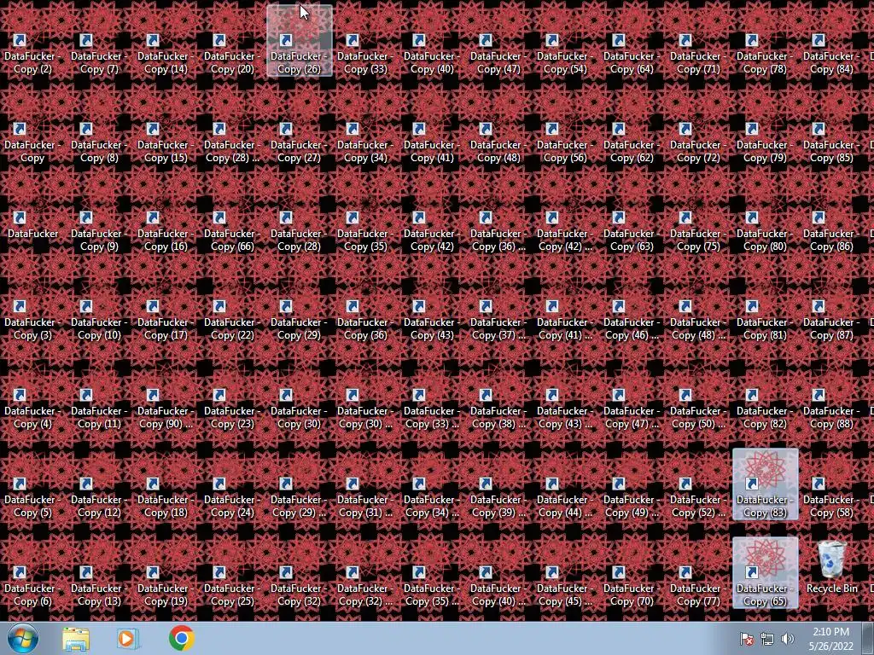Open the Action Center flag icon

click(746, 639)
